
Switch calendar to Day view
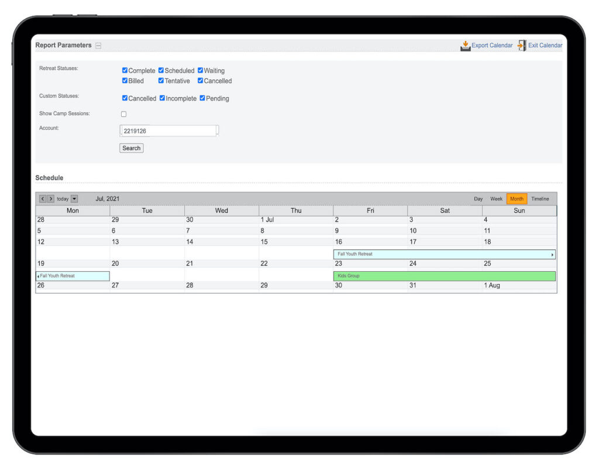(x=478, y=199)
